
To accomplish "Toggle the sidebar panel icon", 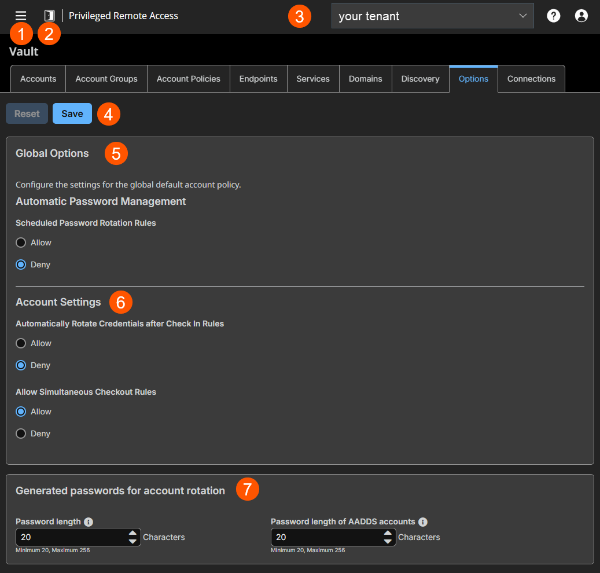I will (x=49, y=16).
